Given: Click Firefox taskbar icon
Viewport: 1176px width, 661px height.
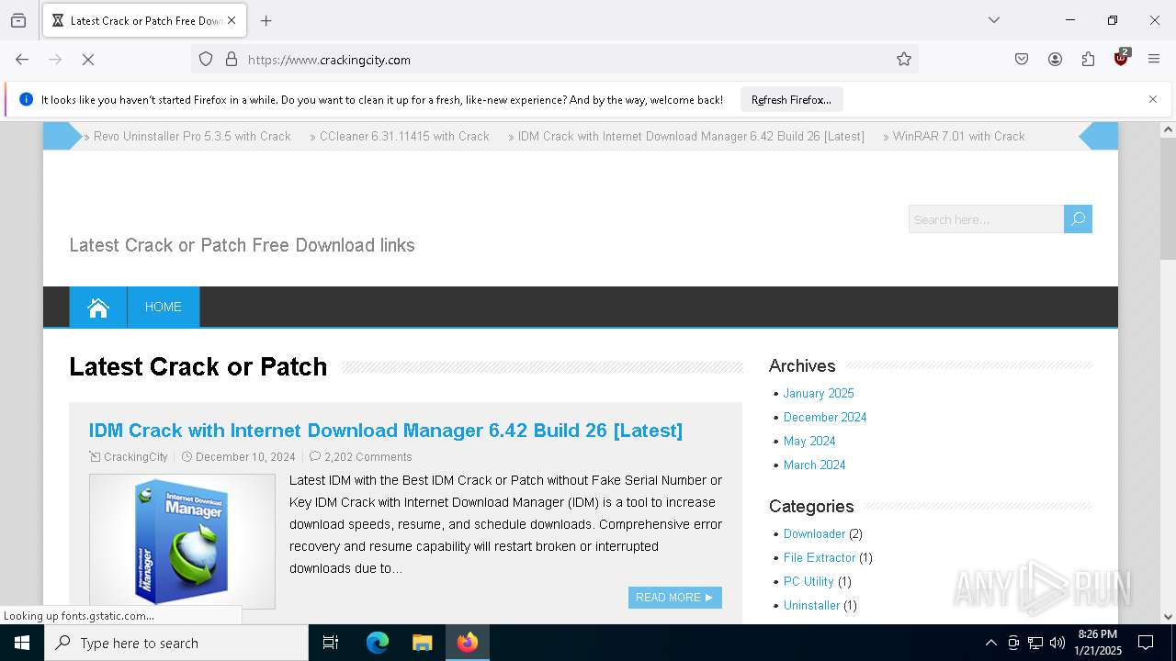Looking at the screenshot, I should [x=468, y=643].
